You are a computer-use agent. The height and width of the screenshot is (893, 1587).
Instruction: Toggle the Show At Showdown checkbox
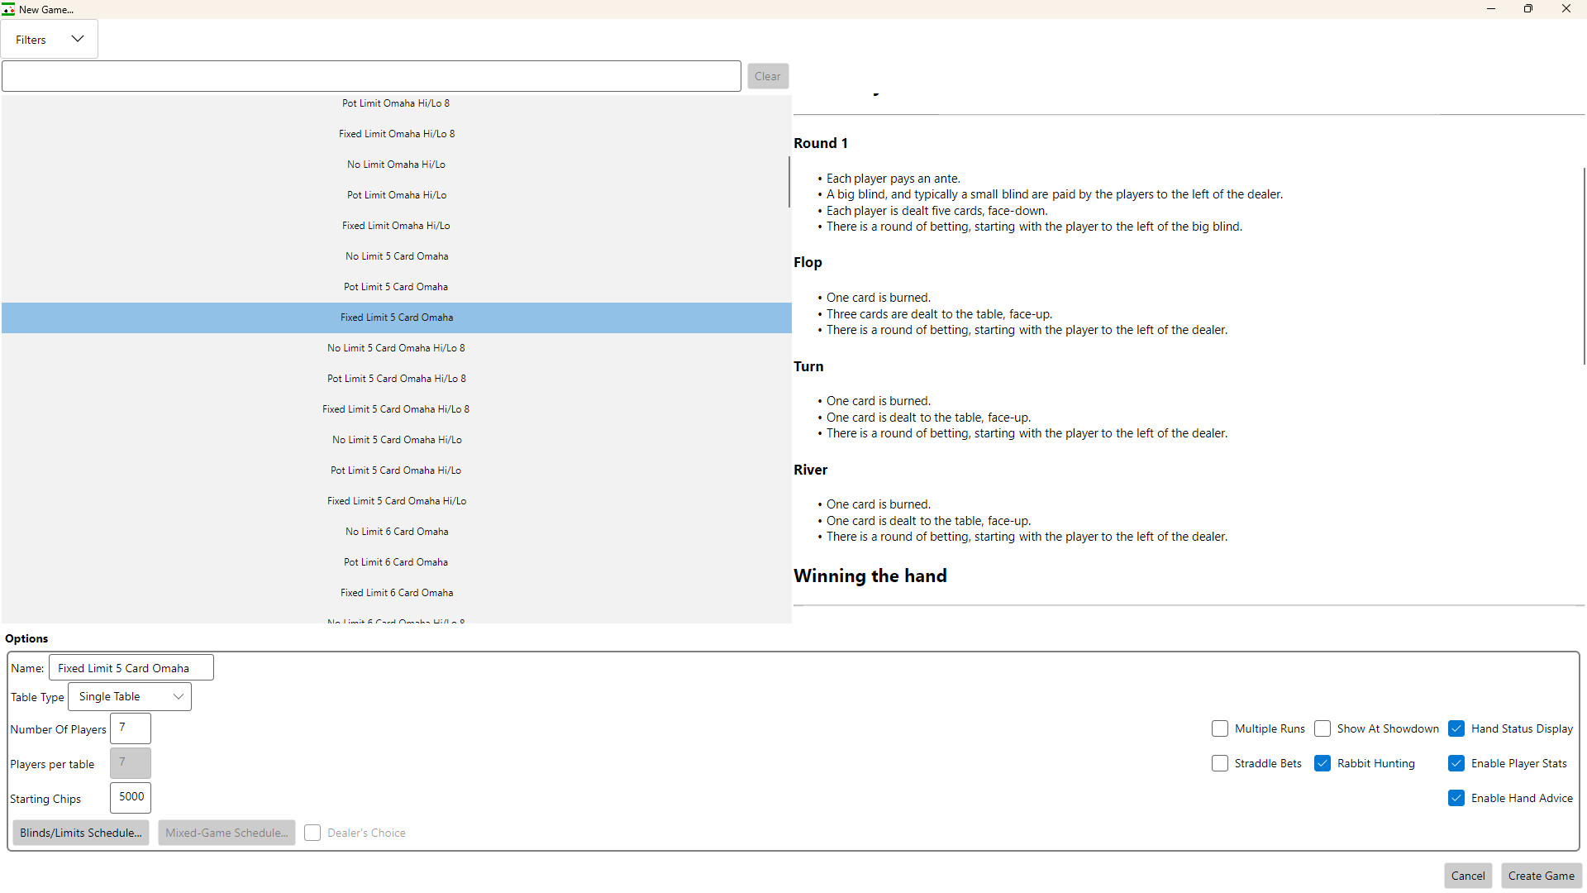1322,728
